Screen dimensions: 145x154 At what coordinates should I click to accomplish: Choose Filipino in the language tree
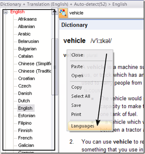(25, 123)
